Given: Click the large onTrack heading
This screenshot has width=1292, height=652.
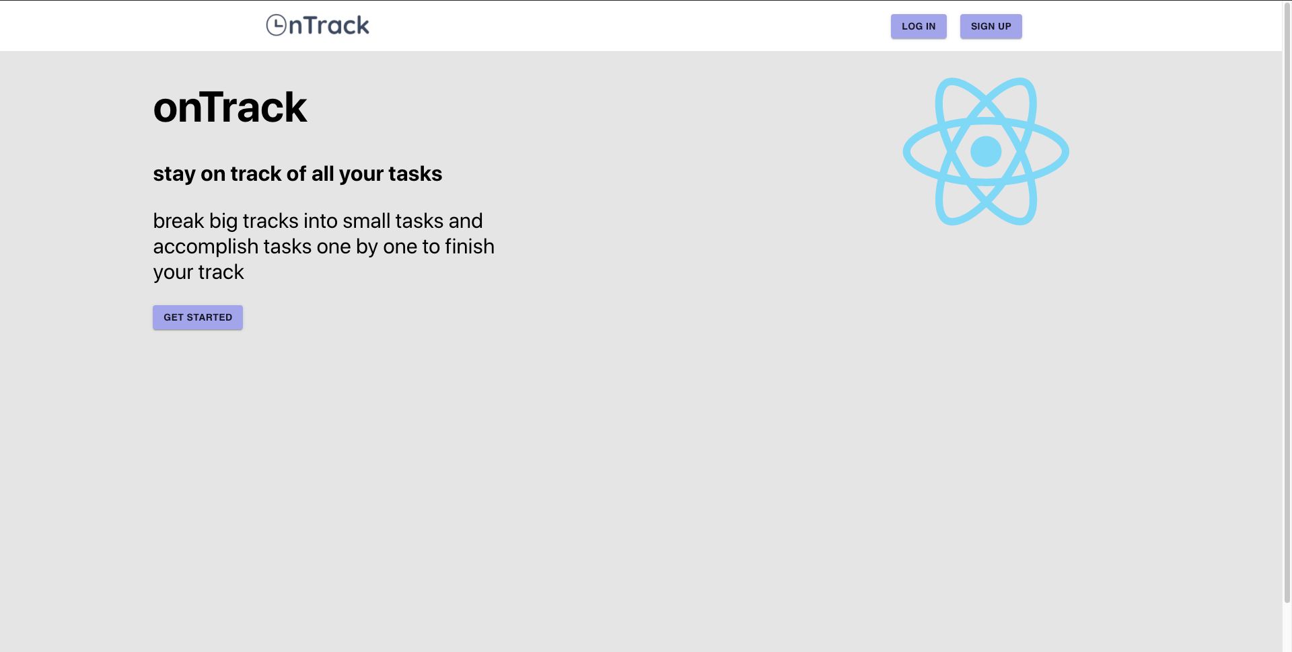Looking at the screenshot, I should [x=229, y=108].
